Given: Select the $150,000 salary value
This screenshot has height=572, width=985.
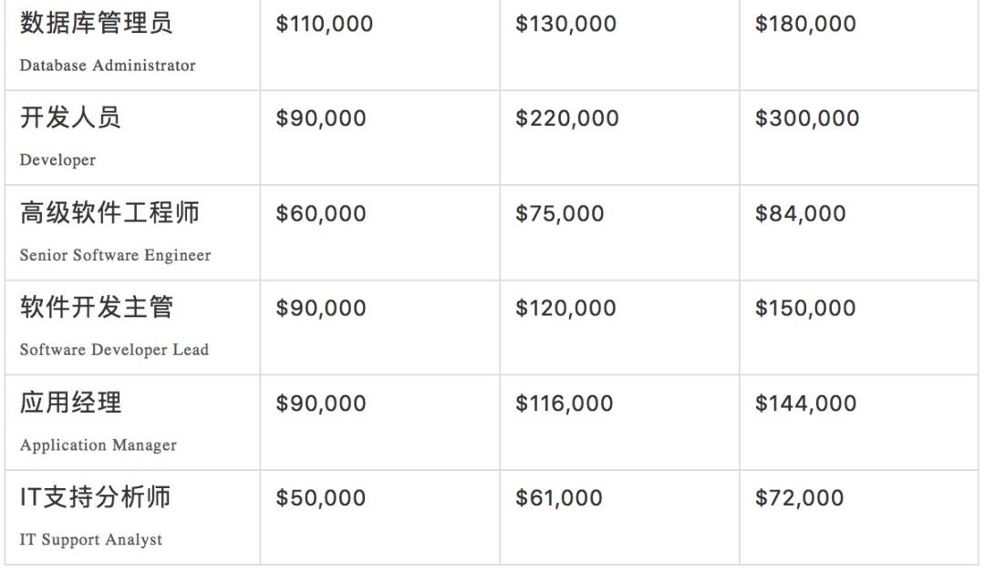Looking at the screenshot, I should pos(805,308).
